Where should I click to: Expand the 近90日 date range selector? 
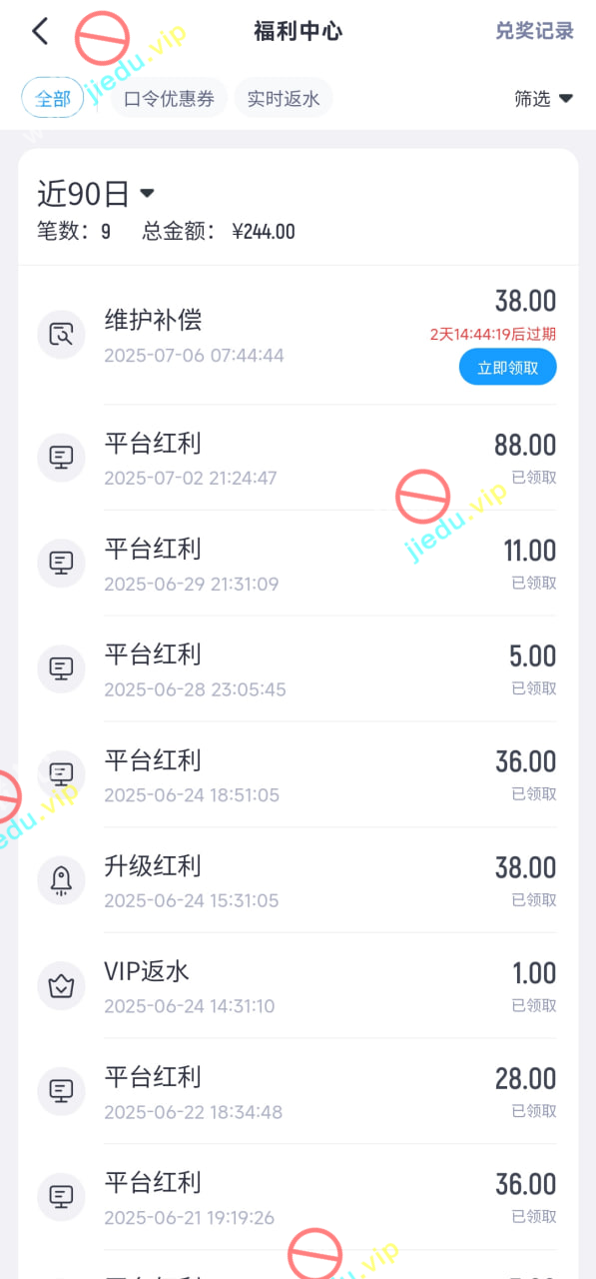tap(96, 193)
